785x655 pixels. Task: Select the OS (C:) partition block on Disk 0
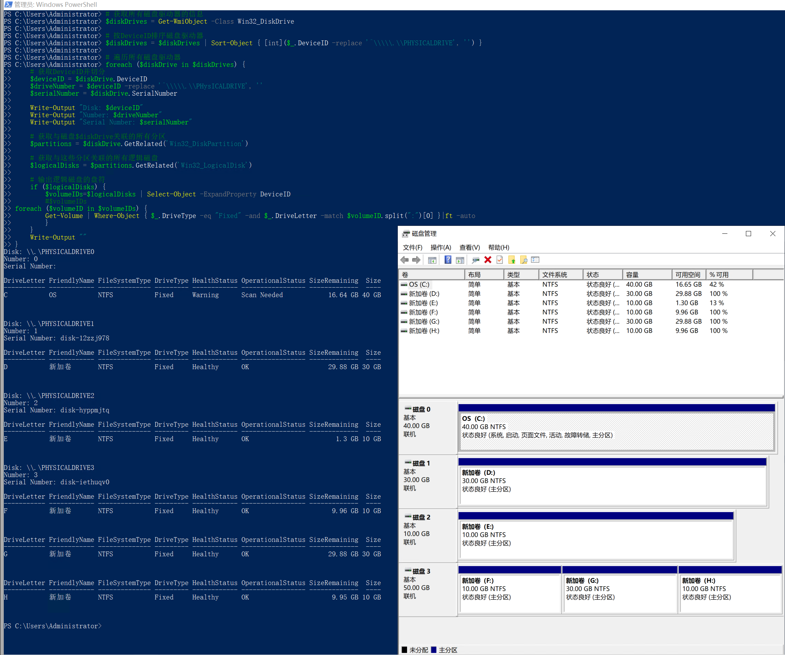pyautogui.click(x=616, y=430)
